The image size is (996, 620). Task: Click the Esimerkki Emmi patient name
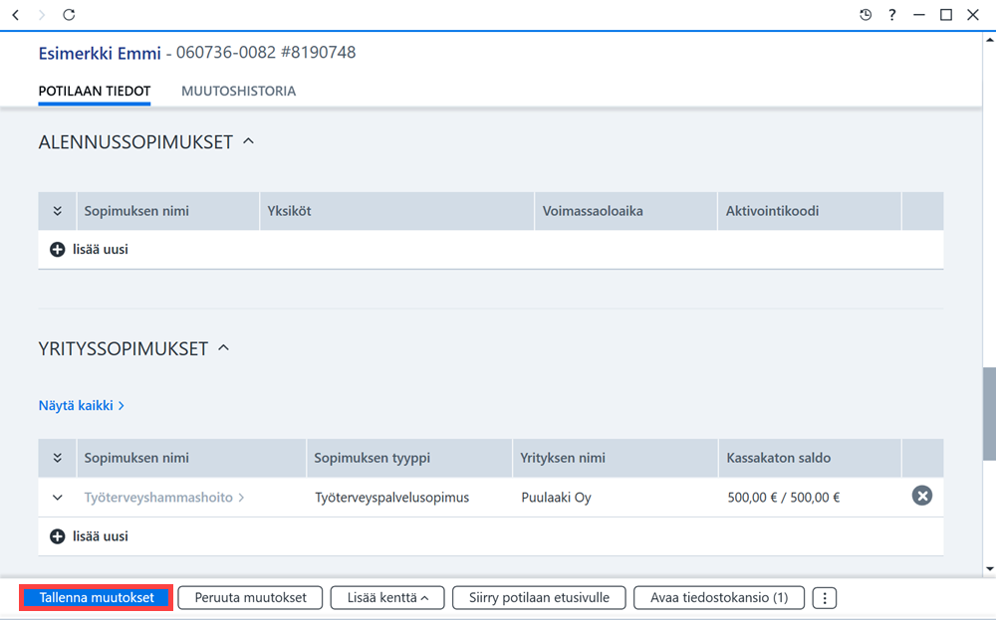(100, 53)
